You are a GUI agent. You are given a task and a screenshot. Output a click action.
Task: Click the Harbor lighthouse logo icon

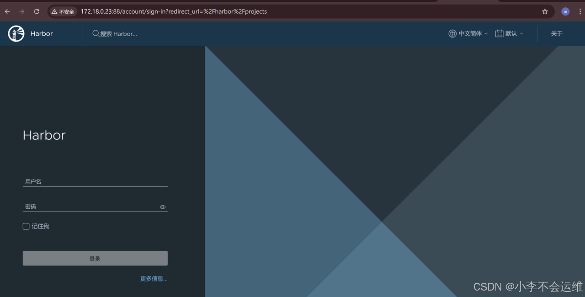point(16,33)
